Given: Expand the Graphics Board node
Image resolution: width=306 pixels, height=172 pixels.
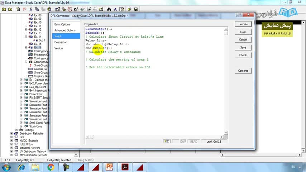Looking at the screenshot, I should 26,76.
